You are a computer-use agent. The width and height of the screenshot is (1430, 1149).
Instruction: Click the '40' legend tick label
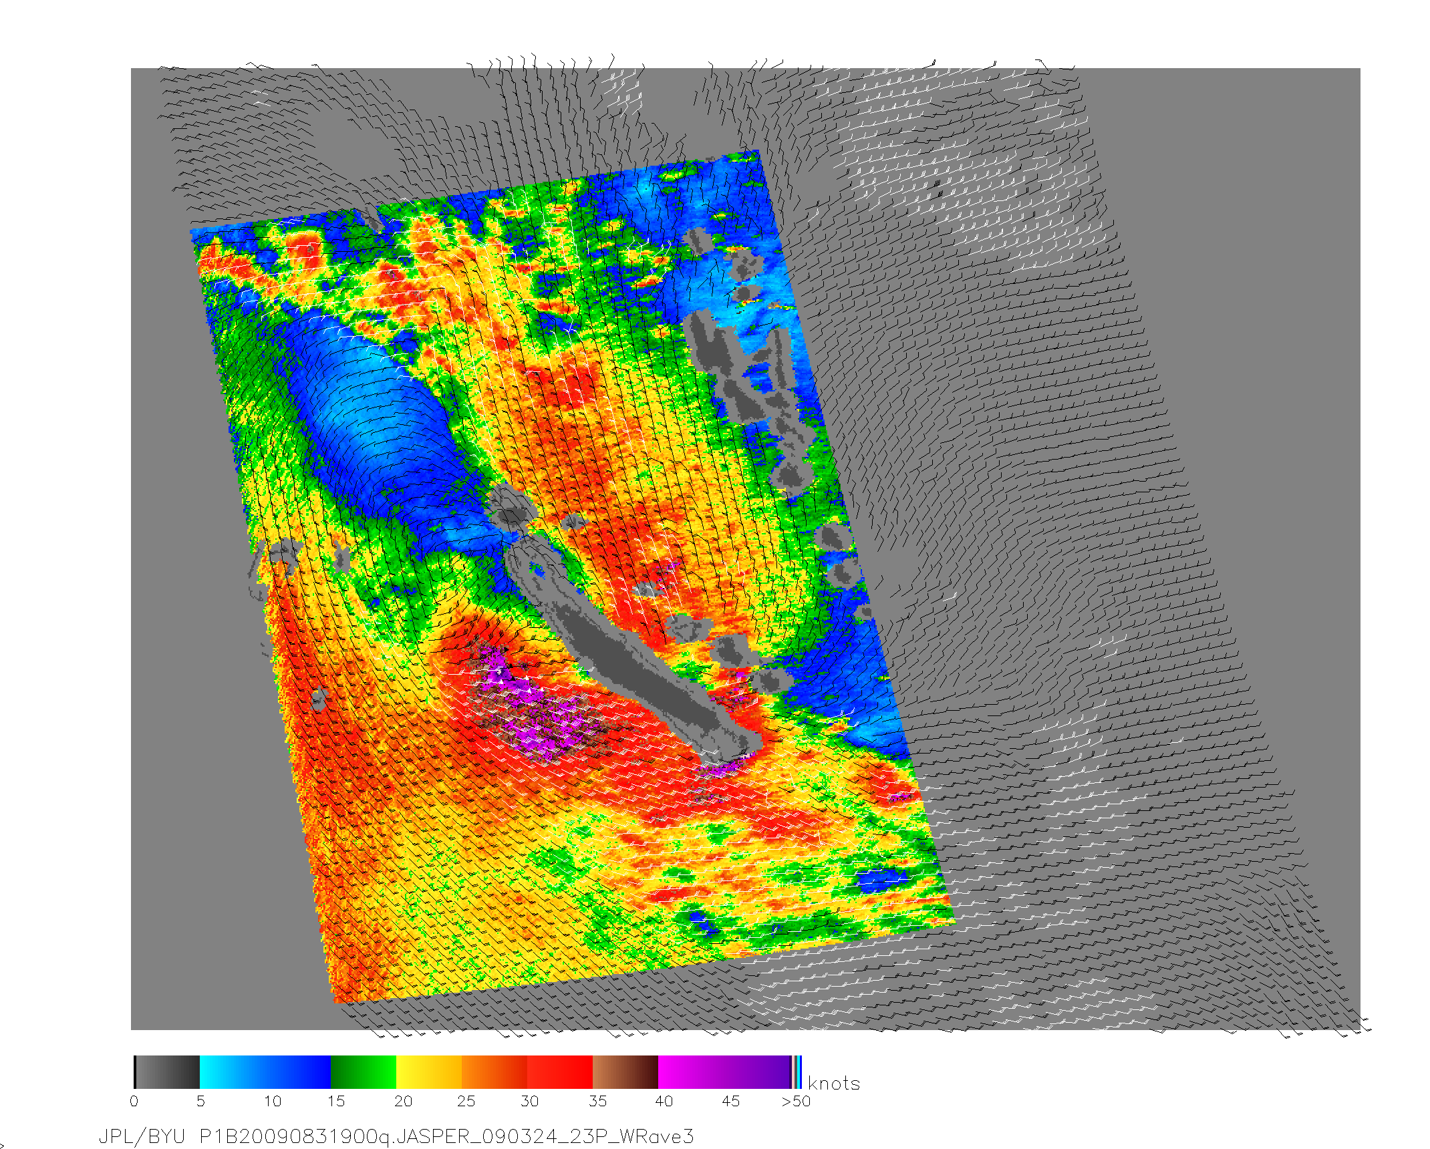(664, 1101)
